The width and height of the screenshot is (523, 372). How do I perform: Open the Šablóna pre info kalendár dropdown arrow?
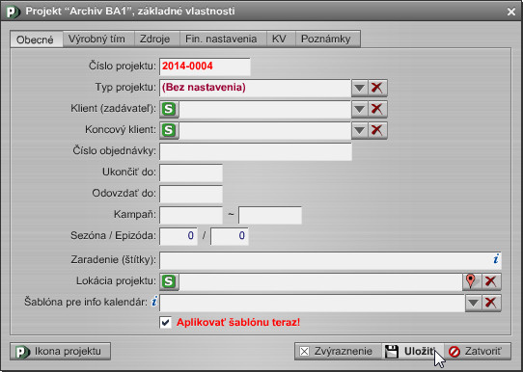click(473, 303)
